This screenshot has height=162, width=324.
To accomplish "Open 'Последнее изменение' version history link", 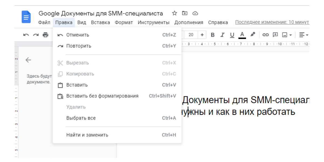I will [272, 22].
